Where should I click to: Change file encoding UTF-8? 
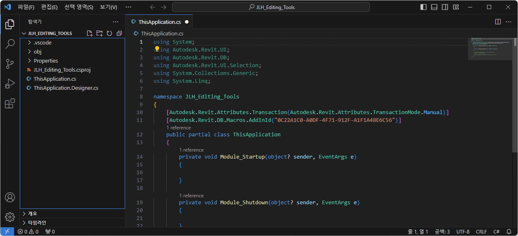point(463,231)
